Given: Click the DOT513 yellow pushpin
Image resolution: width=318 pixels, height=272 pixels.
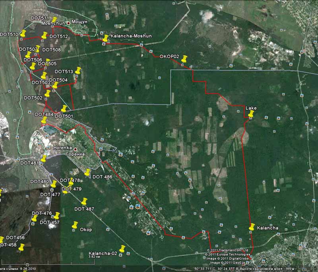Looking at the screenshot, I should [78, 71].
